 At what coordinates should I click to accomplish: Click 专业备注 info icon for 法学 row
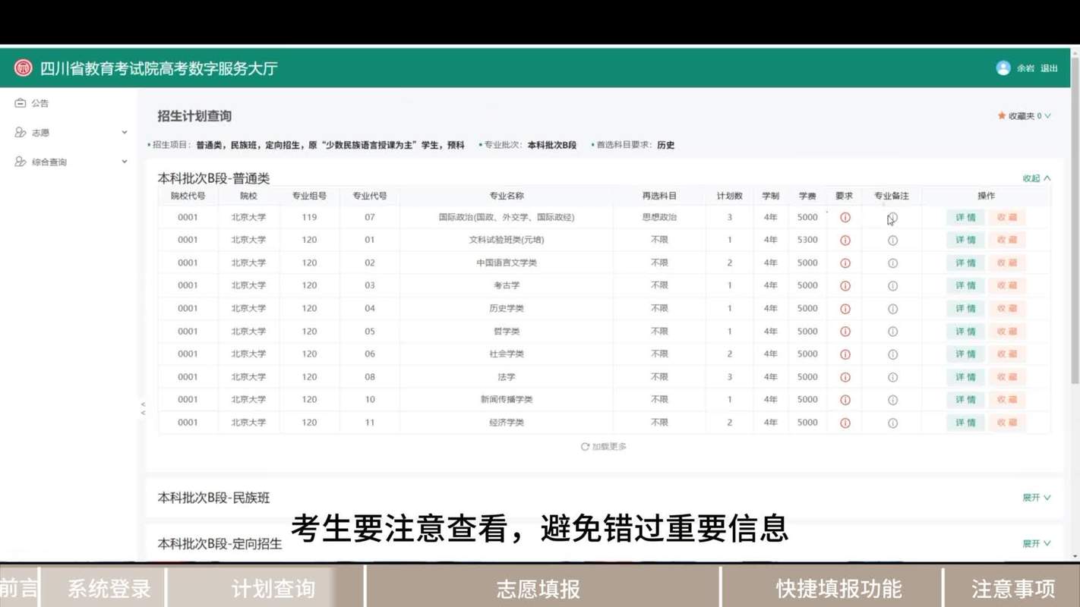892,377
